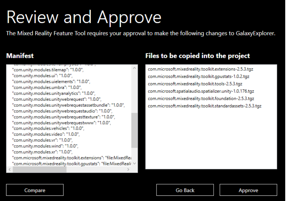
Task: Select the toolkit.gpustats-1.0.2.tgz file entry
Action: 199,77
